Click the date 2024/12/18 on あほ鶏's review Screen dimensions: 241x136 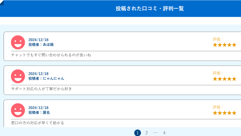click(39, 40)
